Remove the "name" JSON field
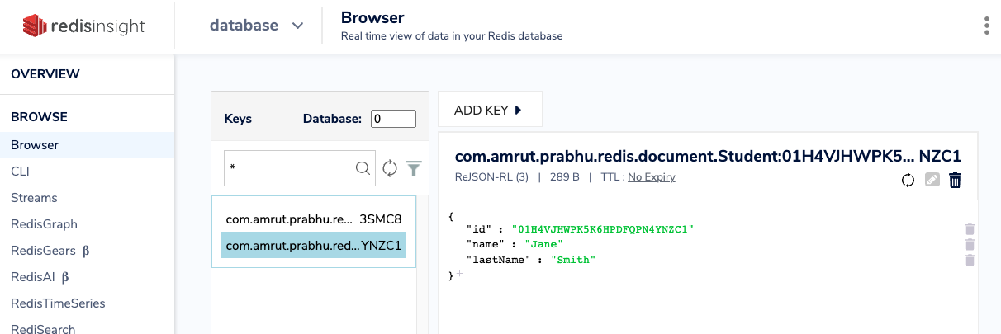Image resolution: width=1001 pixels, height=334 pixels. [x=970, y=244]
